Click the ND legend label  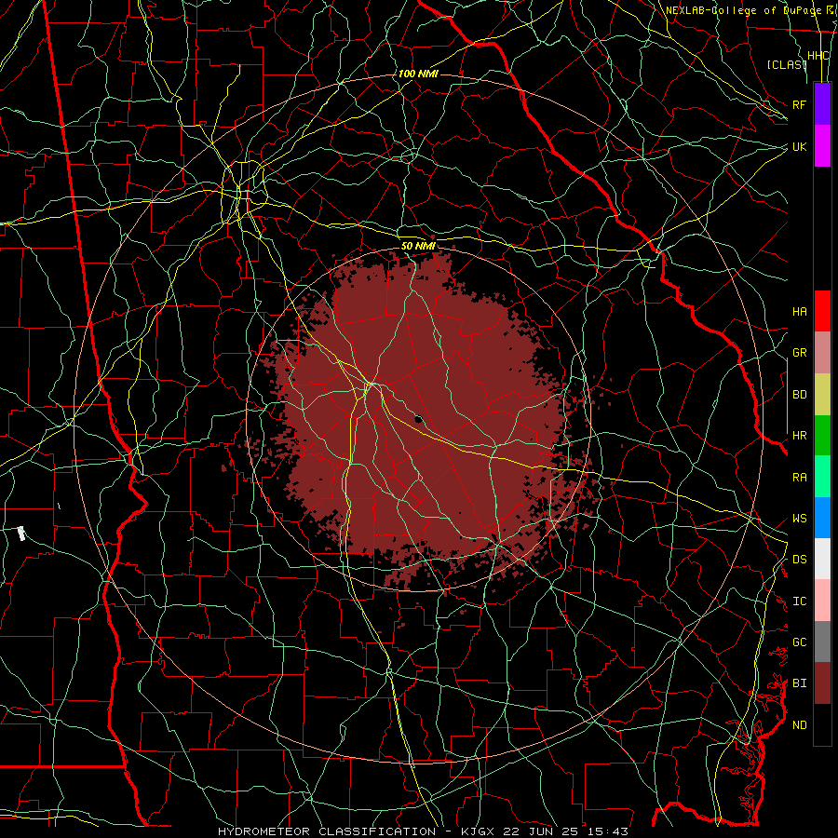point(799,724)
